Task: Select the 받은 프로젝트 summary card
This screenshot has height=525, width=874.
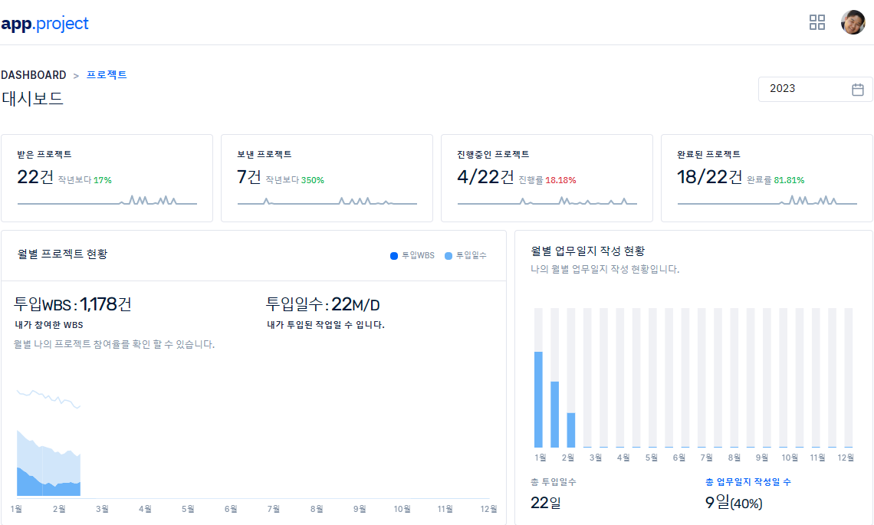Action: [107, 178]
